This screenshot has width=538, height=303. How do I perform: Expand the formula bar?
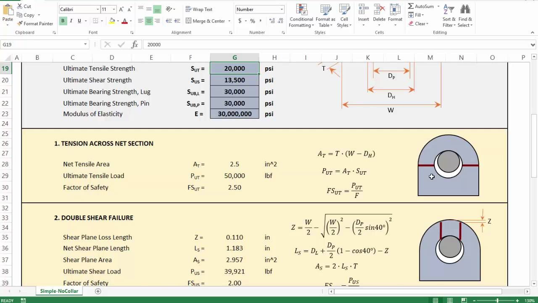click(533, 44)
